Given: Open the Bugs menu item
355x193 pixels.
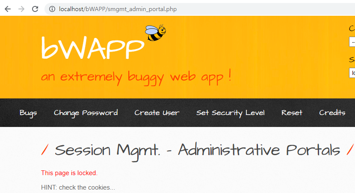Looking at the screenshot, I should click(28, 113).
